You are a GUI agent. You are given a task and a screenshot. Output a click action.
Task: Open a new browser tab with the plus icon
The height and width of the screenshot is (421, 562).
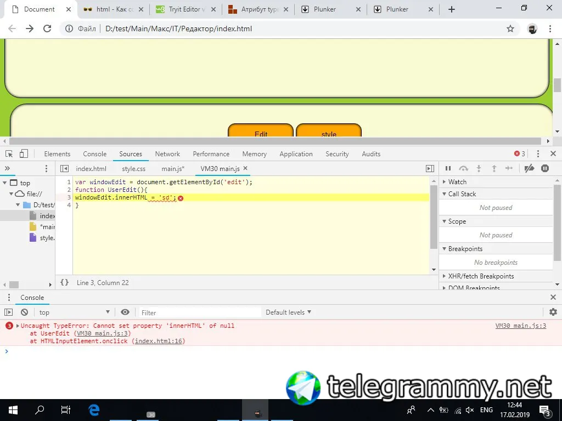coord(452,10)
